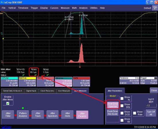Open the Timebase descriptor box
158x129 pixels.
(129, 80)
